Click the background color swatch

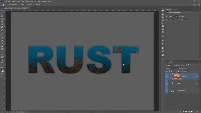[3, 71]
